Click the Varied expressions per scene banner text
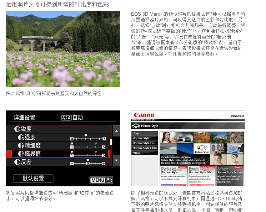The image size is (266, 212). (x=183, y=160)
